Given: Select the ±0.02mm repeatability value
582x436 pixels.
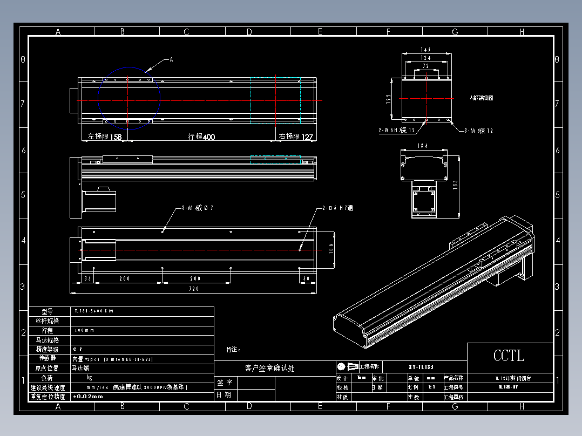Looking at the screenshot, I should [x=88, y=397].
